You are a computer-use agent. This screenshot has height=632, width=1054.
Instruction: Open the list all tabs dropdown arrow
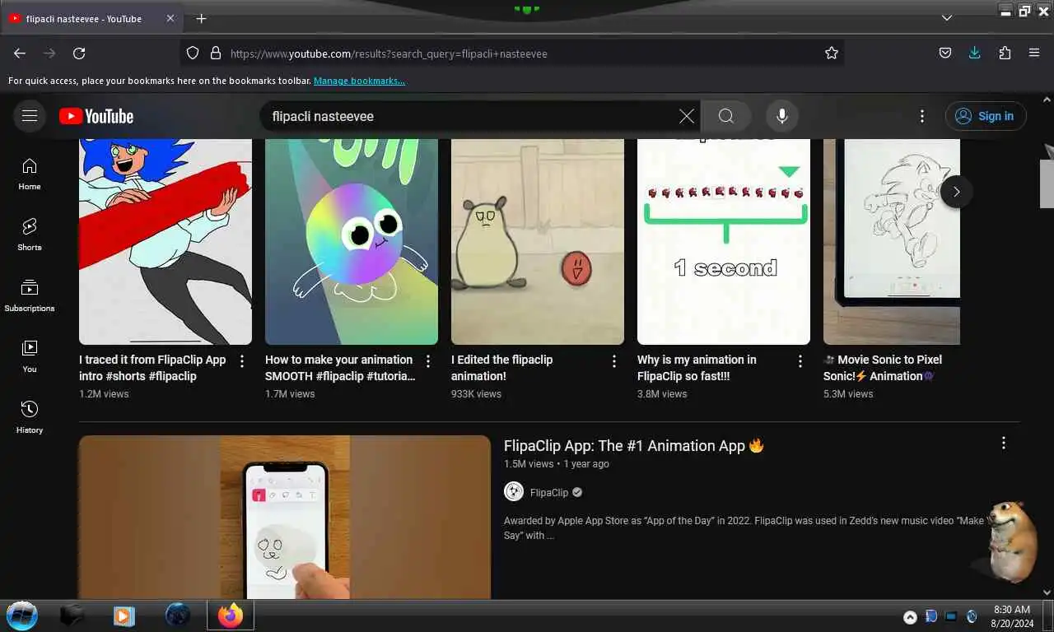pyautogui.click(x=947, y=18)
